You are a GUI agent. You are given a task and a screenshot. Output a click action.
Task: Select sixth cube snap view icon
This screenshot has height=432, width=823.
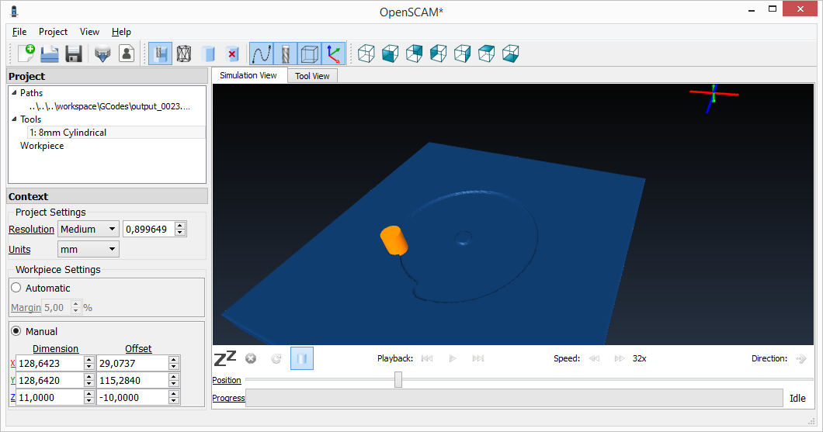[487, 54]
